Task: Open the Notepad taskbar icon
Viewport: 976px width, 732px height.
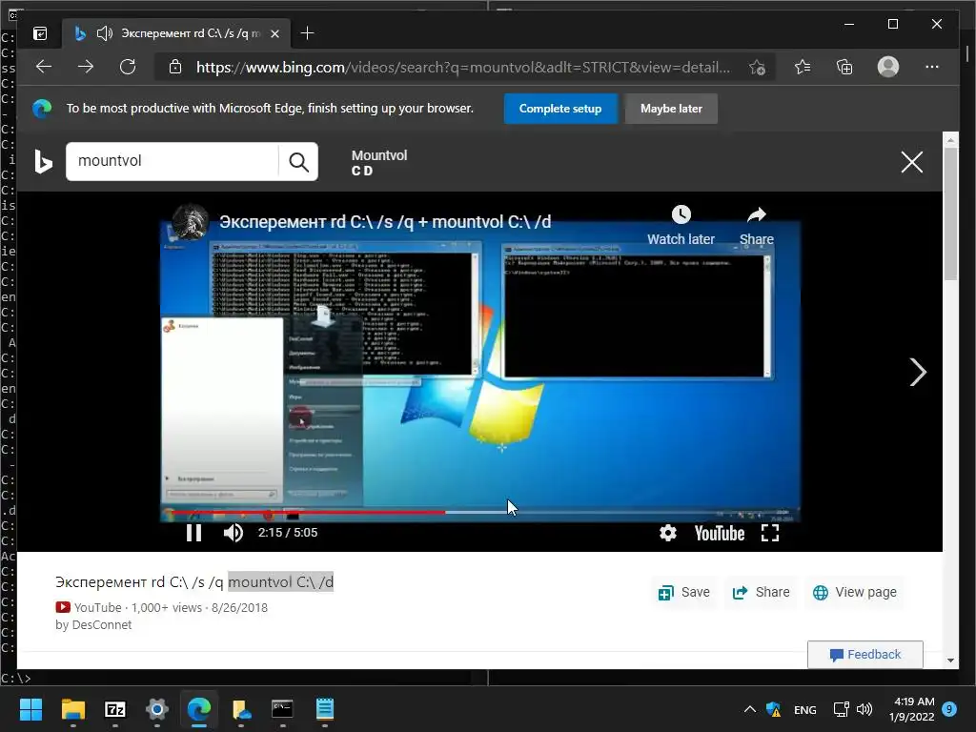Action: click(325, 709)
